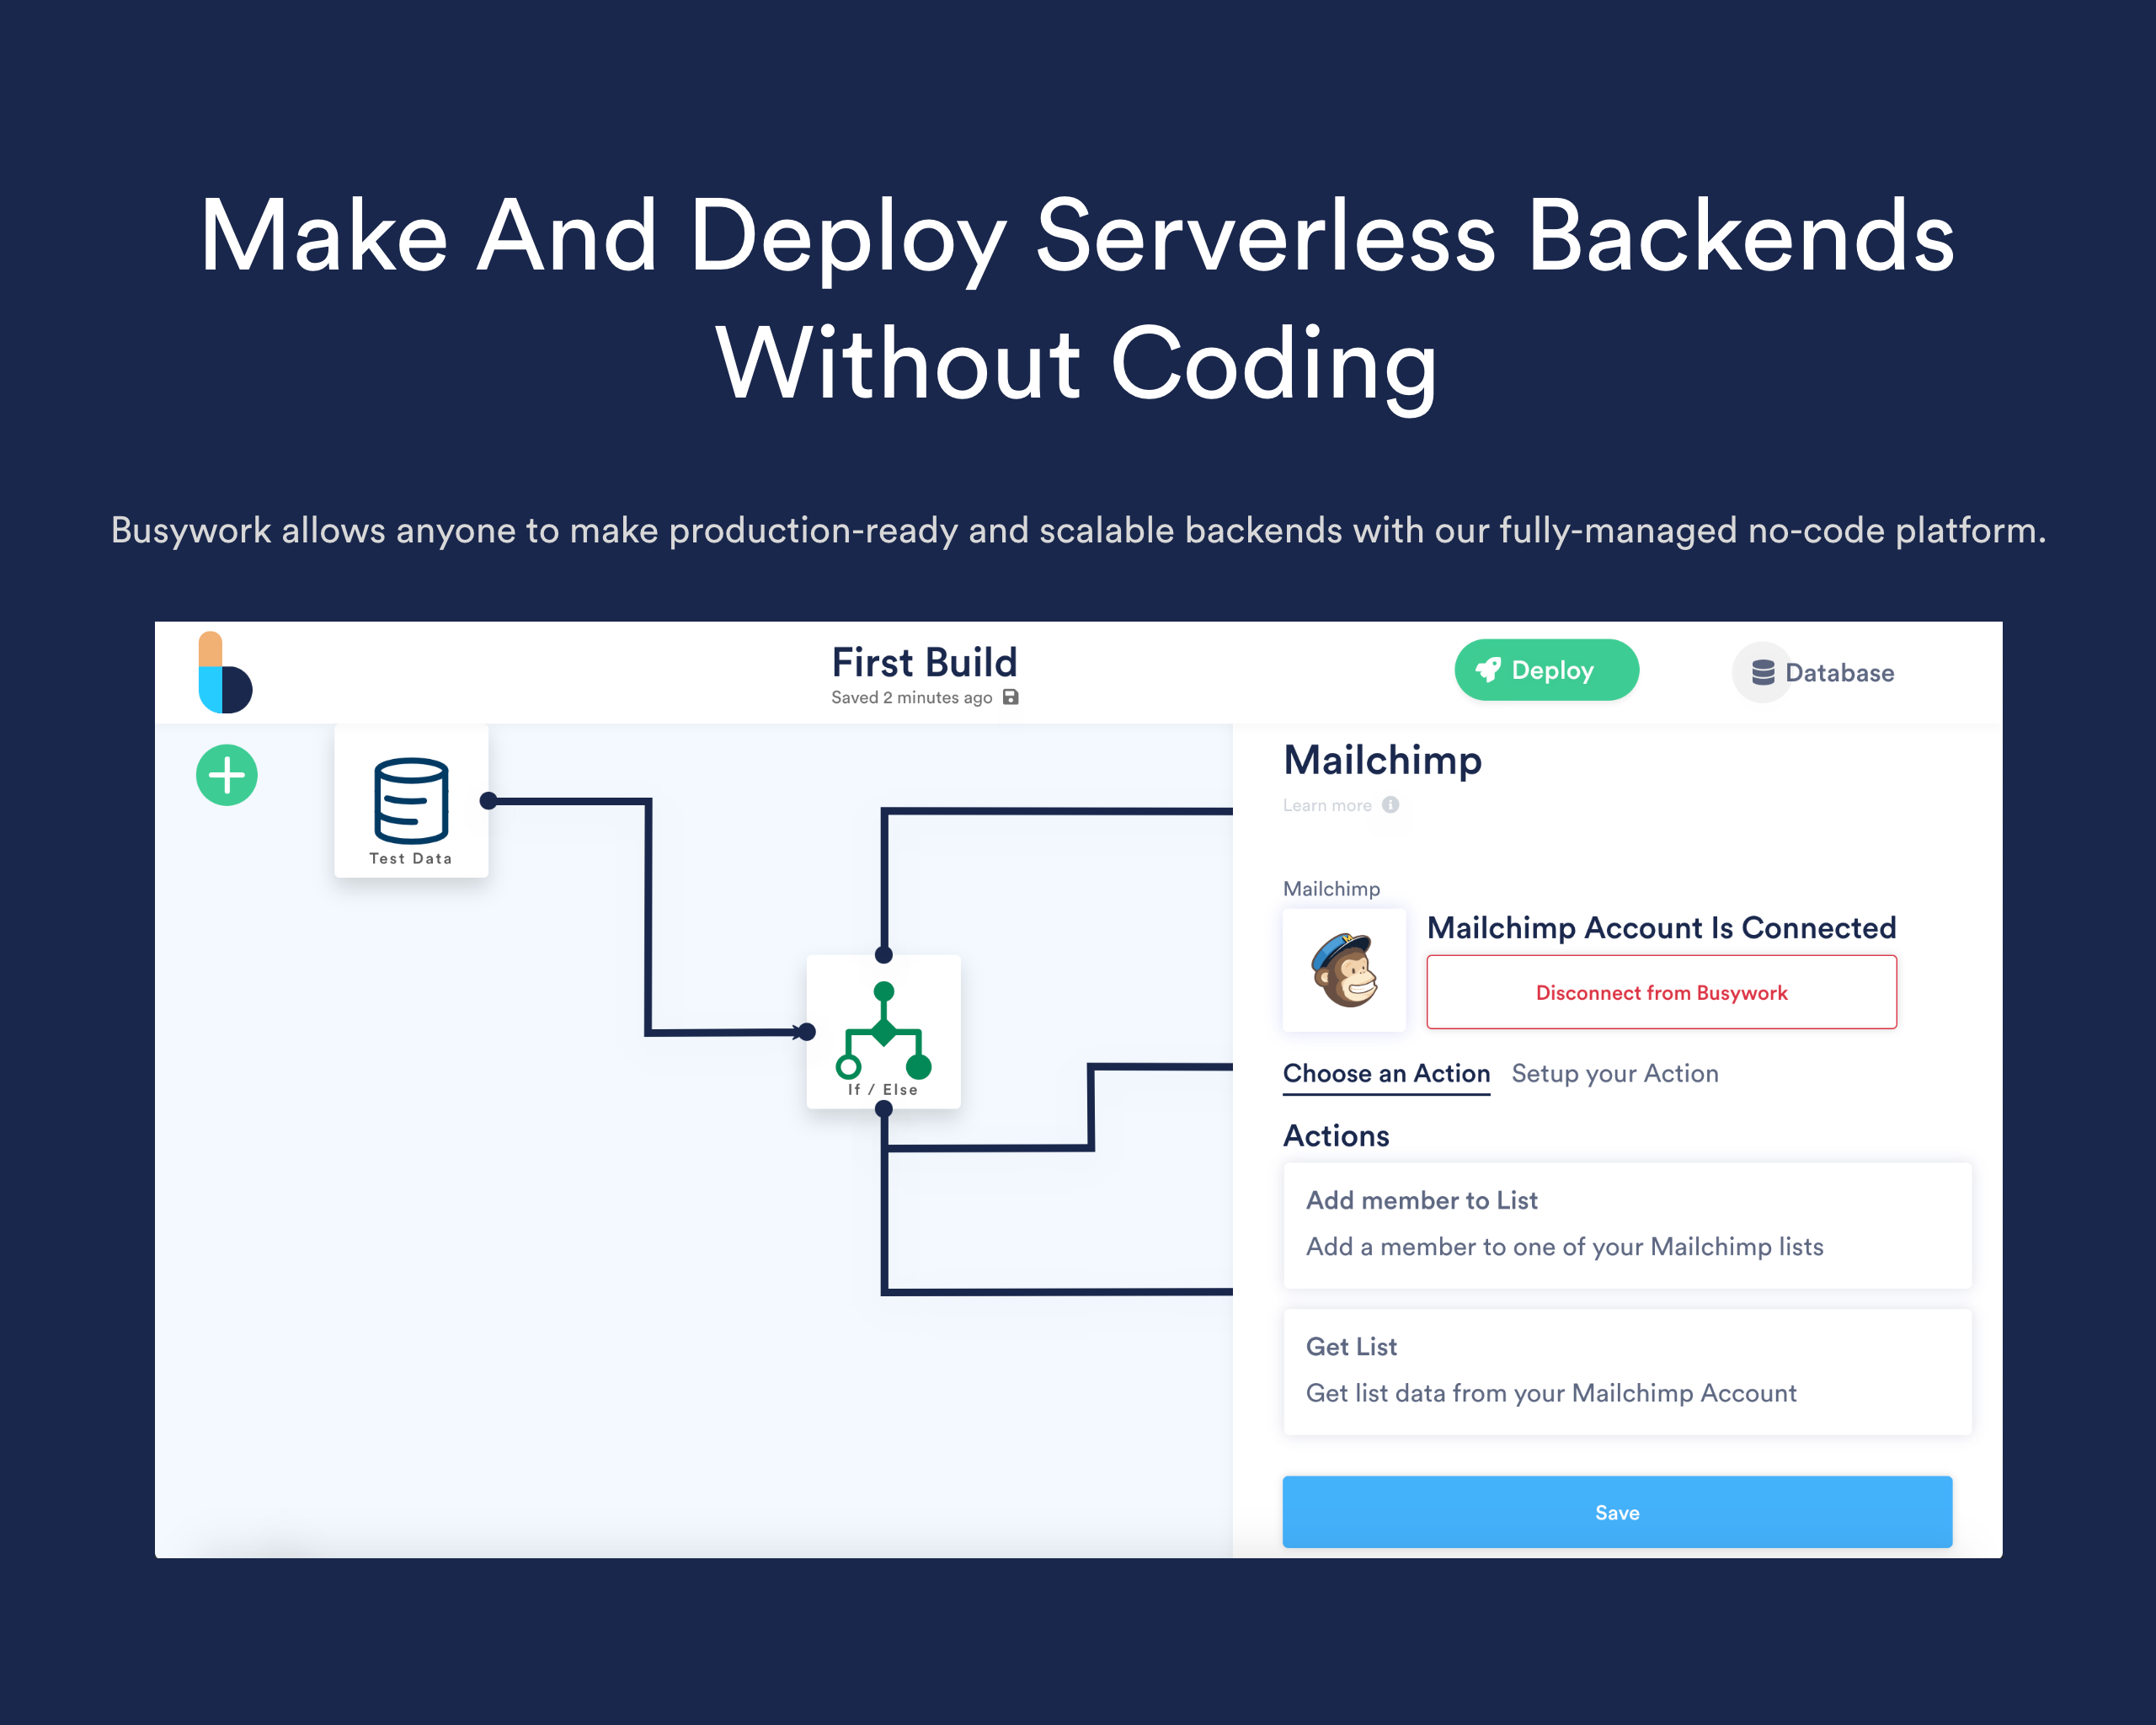Switch to Choose an Action tab
Image resolution: width=2156 pixels, height=1725 pixels.
pos(1385,1073)
